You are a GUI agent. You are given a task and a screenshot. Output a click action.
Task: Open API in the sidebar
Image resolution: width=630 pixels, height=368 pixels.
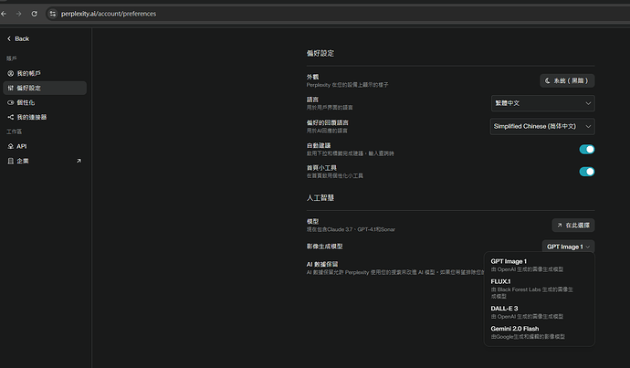(44, 146)
